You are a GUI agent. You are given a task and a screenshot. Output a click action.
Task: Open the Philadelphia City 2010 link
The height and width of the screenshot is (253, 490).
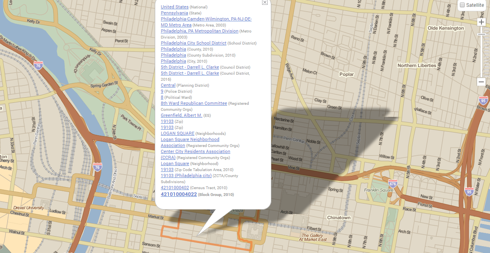point(173,61)
